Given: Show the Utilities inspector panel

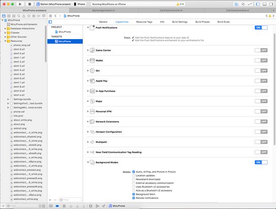Looking at the screenshot, I should pyautogui.click(x=271, y=4).
